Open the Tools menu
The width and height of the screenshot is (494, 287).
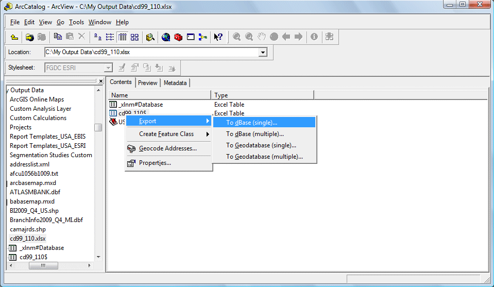[77, 22]
